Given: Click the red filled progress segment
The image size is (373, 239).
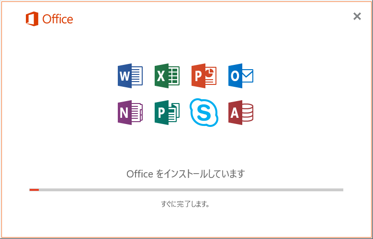Looking at the screenshot, I should (x=34, y=190).
